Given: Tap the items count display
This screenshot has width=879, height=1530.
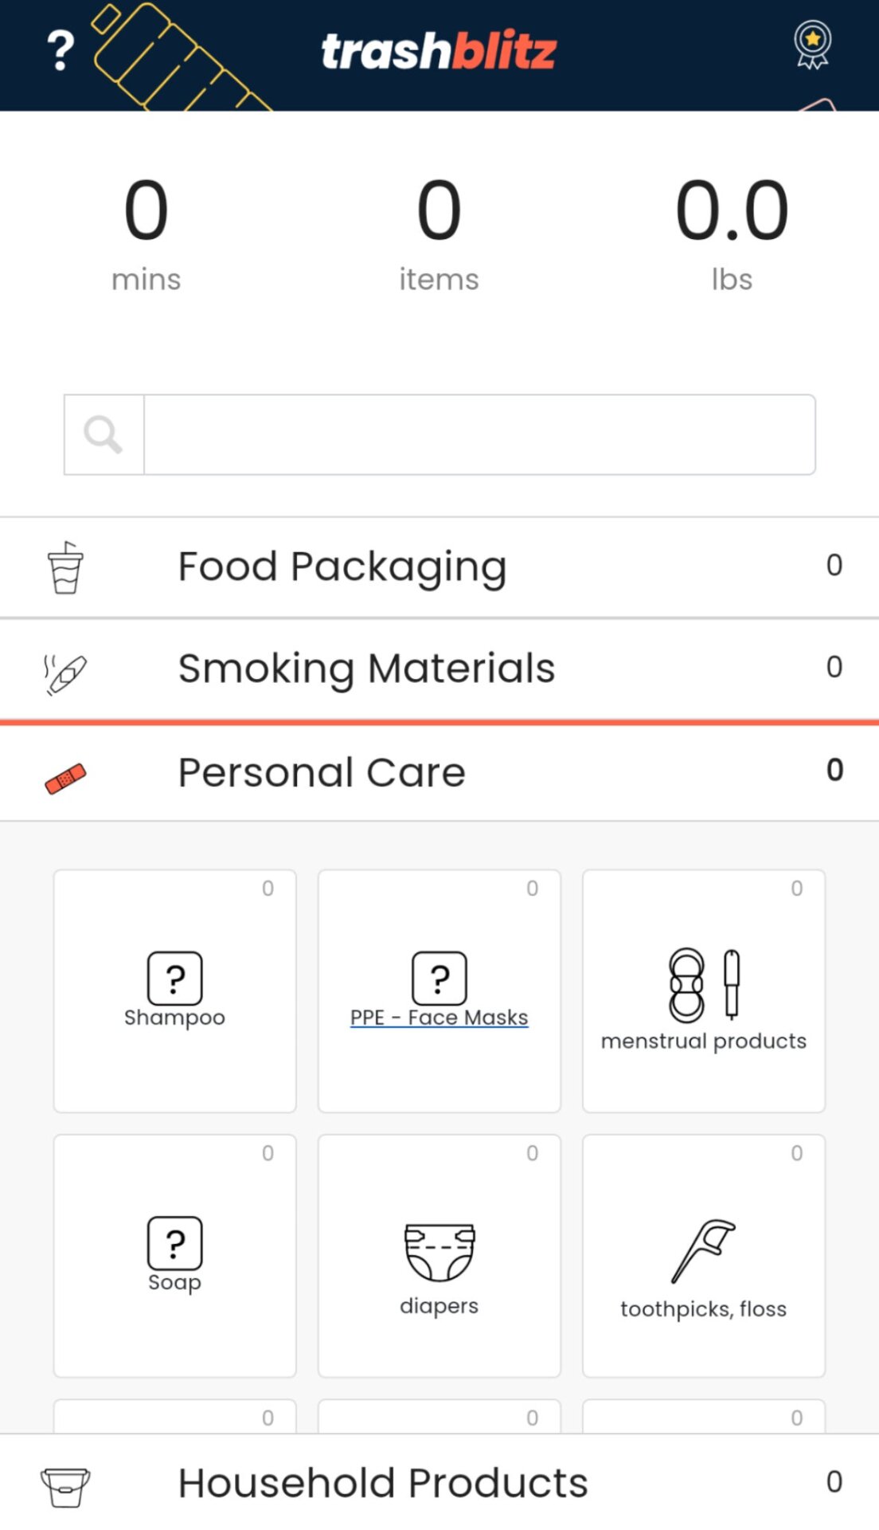Looking at the screenshot, I should [x=439, y=233].
